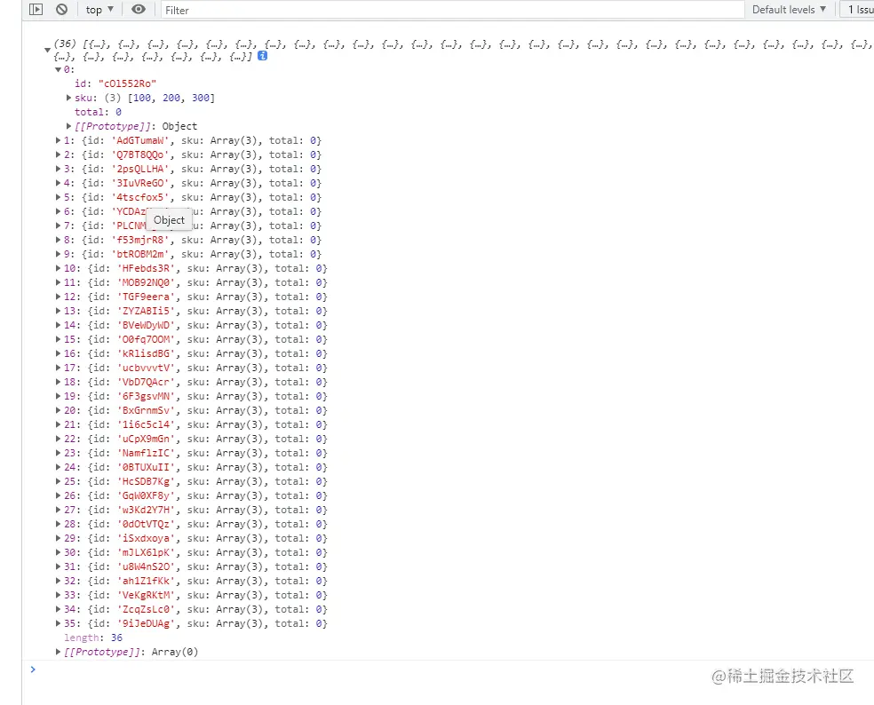
Task: Clear console with the ban icon
Action: (62, 10)
